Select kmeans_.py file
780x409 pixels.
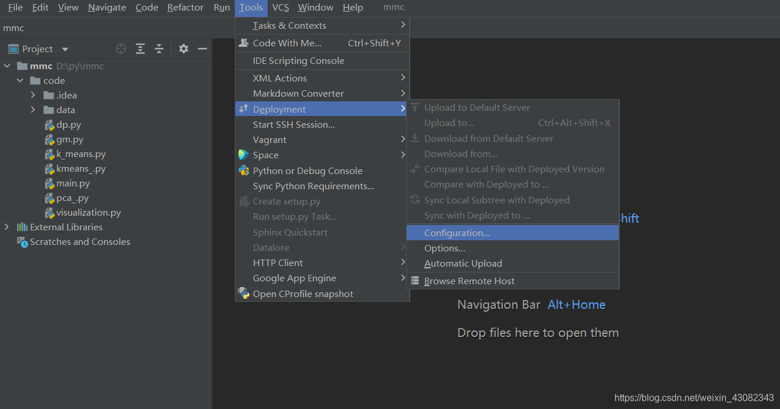(81, 169)
